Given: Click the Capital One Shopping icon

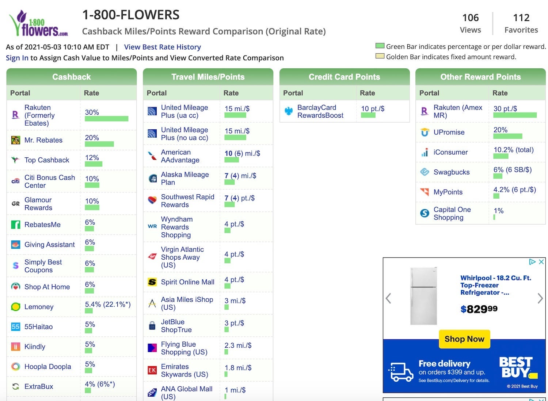Looking at the screenshot, I should [x=424, y=213].
